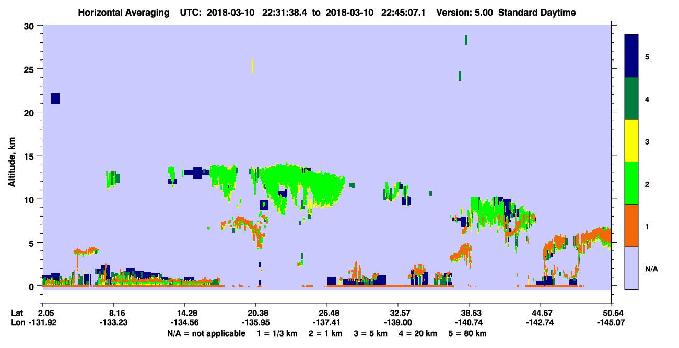Click the longitude value "-134.56"
The image size is (679, 348).
coord(184,322)
